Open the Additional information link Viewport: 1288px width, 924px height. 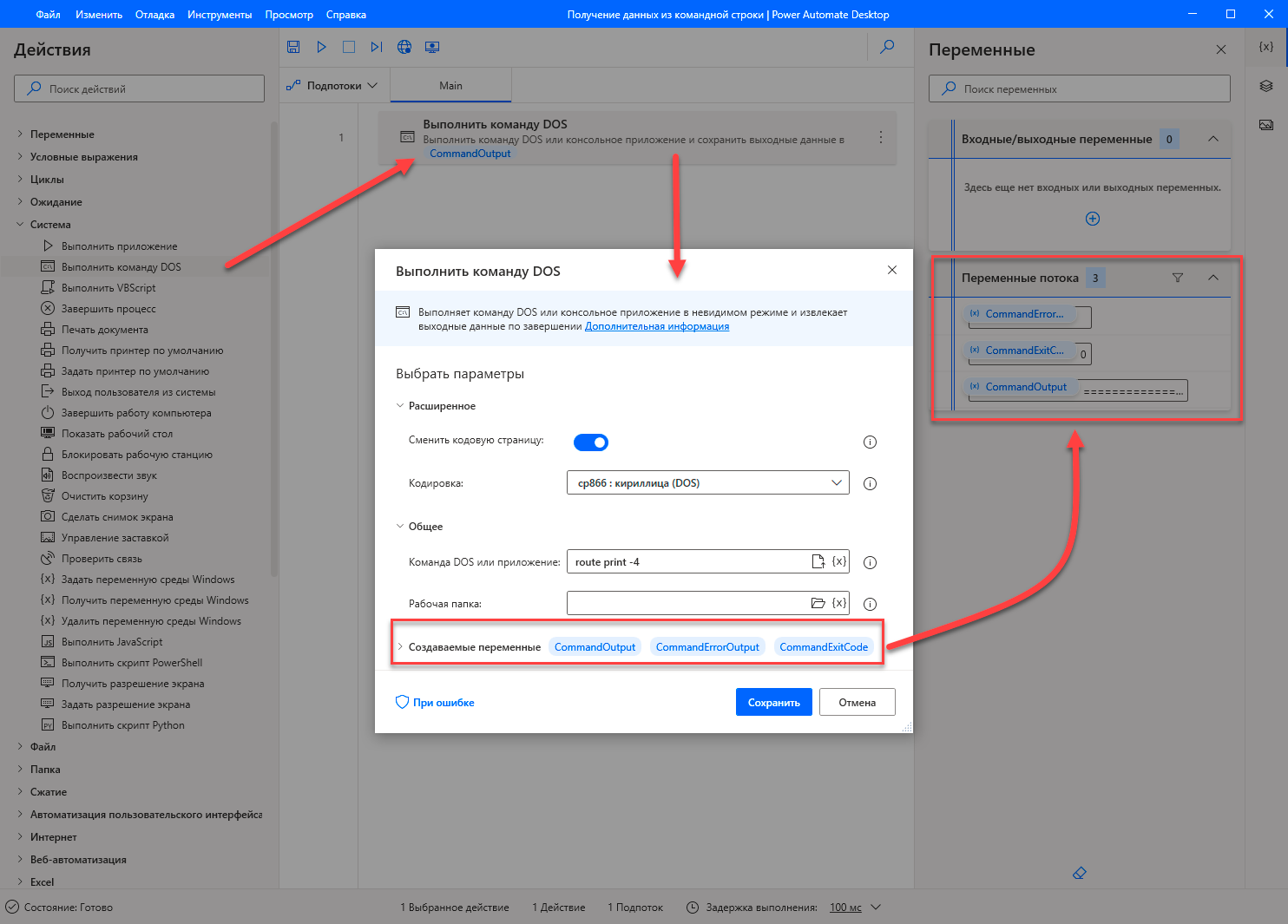(x=656, y=326)
